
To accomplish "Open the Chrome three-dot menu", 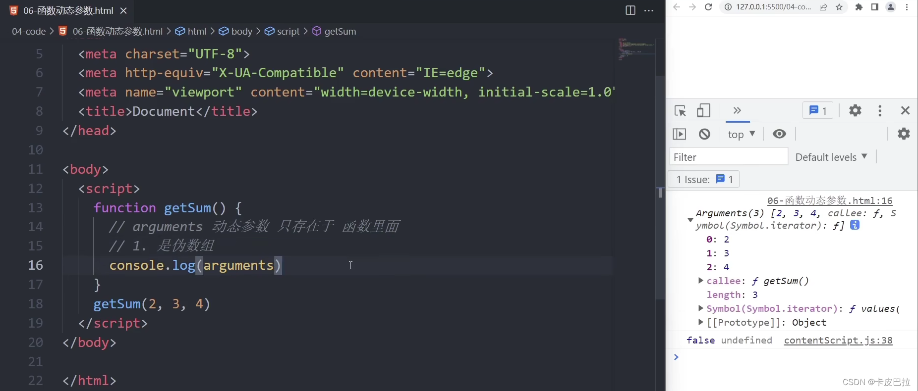I will 907,7.
